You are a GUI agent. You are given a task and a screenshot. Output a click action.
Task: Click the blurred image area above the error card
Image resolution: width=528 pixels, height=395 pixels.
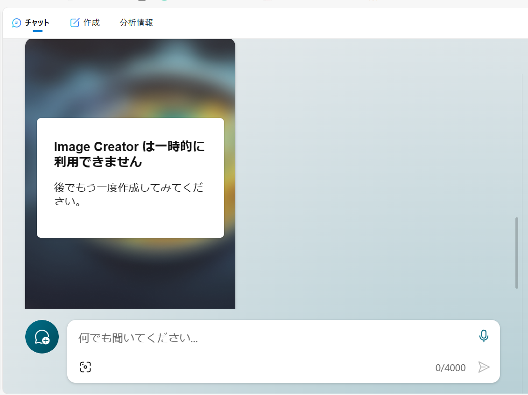pyautogui.click(x=130, y=79)
